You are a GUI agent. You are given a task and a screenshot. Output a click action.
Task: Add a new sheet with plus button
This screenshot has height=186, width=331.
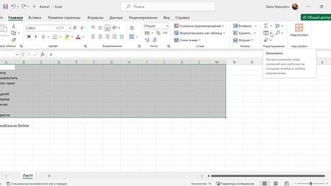(49, 176)
